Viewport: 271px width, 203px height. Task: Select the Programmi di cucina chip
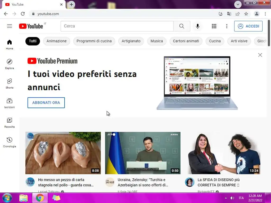(94, 41)
